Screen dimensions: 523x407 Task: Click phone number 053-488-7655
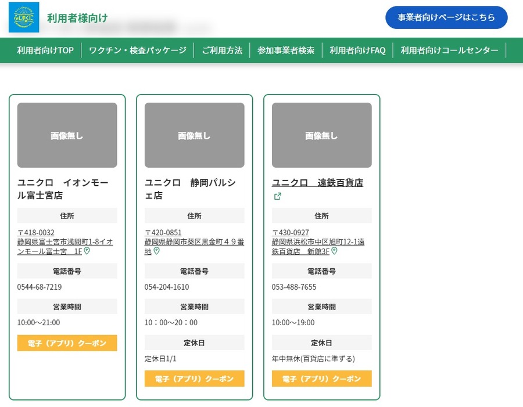294,287
